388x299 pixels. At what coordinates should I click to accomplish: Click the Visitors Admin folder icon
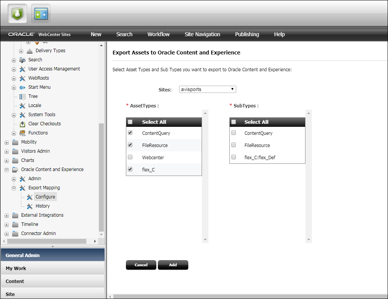15,151
